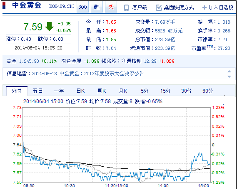This screenshot has width=237, height=190.
Task: Click the red-blue stock logo icon
Action: click(4, 5)
